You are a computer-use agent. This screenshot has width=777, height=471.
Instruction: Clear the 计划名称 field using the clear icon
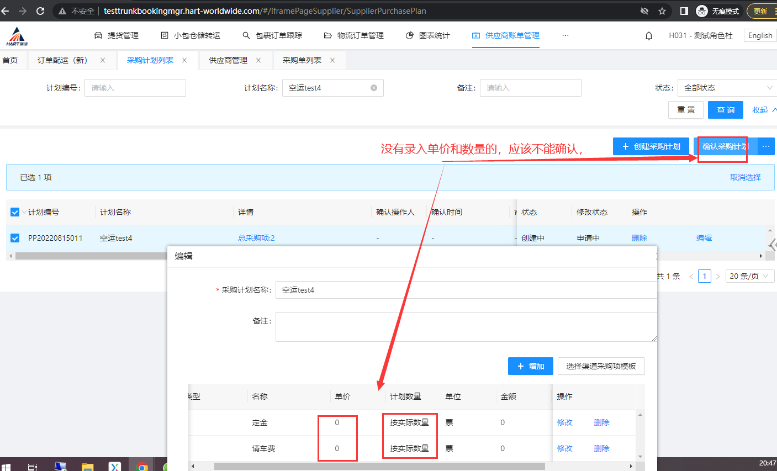pyautogui.click(x=374, y=88)
